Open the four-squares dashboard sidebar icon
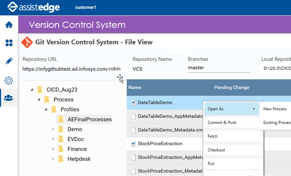Screen dimensions: 291x176 pyautogui.click(x=9, y=43)
